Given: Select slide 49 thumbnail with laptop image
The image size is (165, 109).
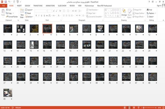Looking at the screenshot, I should pyautogui.click(x=8, y=93).
